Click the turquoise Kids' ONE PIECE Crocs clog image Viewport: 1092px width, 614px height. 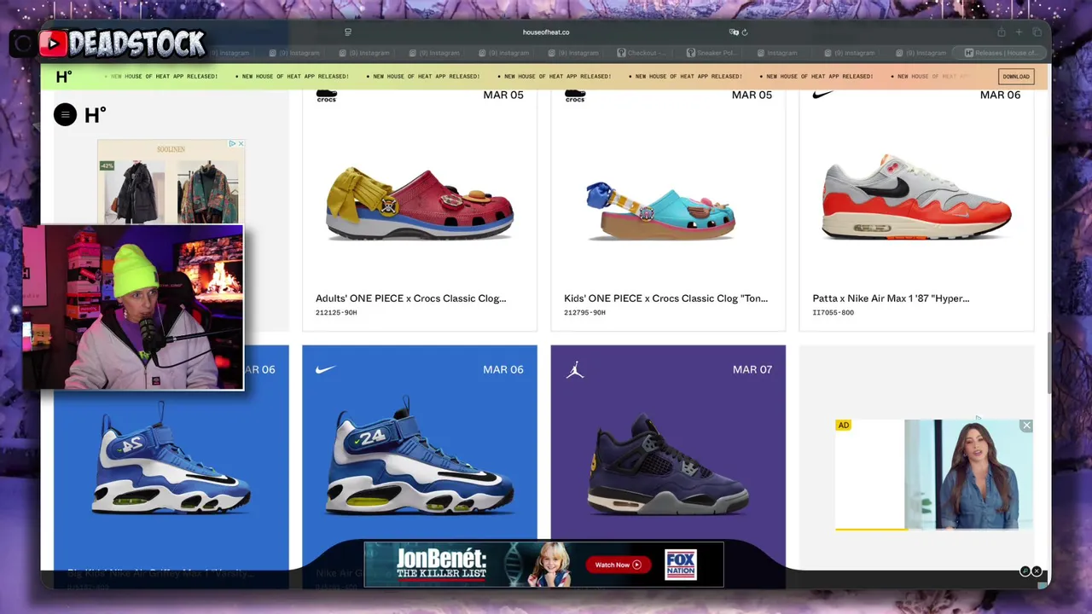[x=661, y=210]
